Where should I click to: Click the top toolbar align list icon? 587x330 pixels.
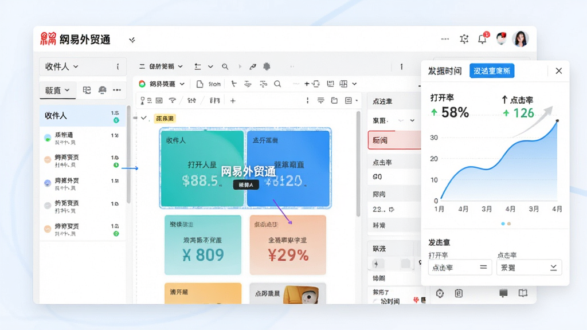point(198,66)
